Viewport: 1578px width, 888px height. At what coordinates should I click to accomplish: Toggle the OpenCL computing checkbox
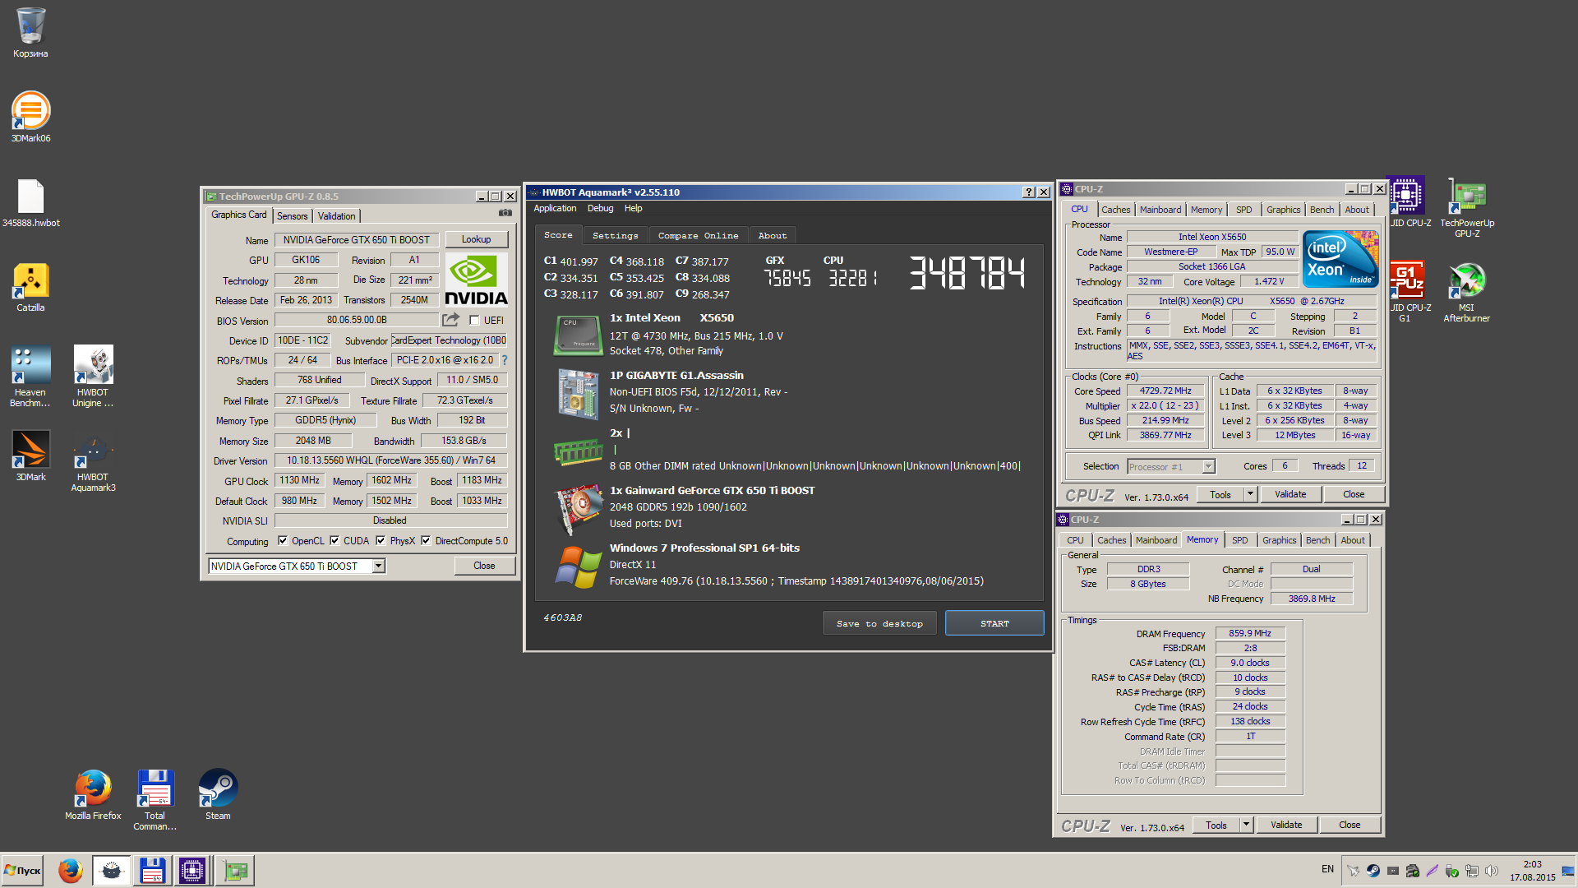[x=283, y=540]
